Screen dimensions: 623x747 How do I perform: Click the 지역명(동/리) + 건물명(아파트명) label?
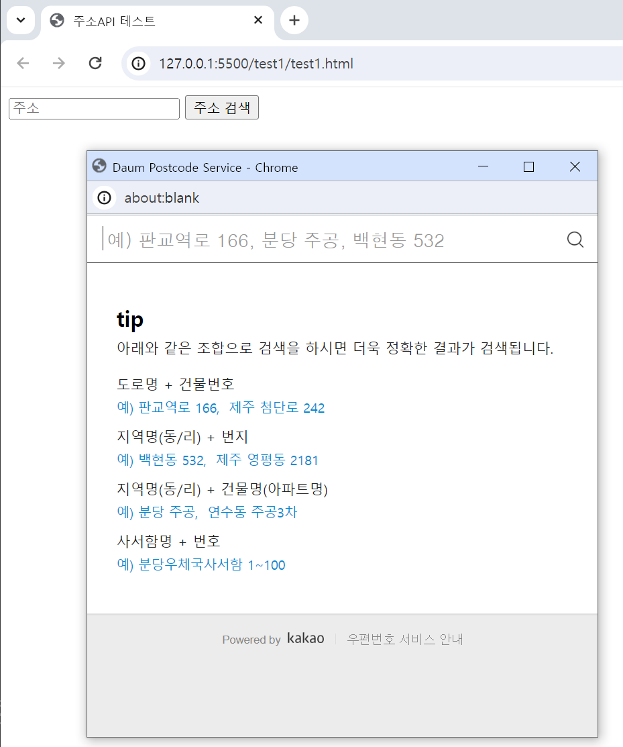pos(222,489)
